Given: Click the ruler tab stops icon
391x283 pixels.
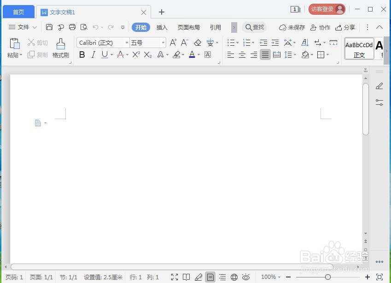Looking at the screenshot, I should (x=333, y=42).
